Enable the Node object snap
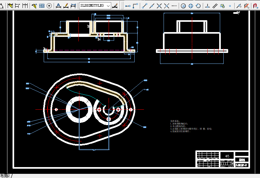This screenshot has height=178, width=260. pos(230,6)
